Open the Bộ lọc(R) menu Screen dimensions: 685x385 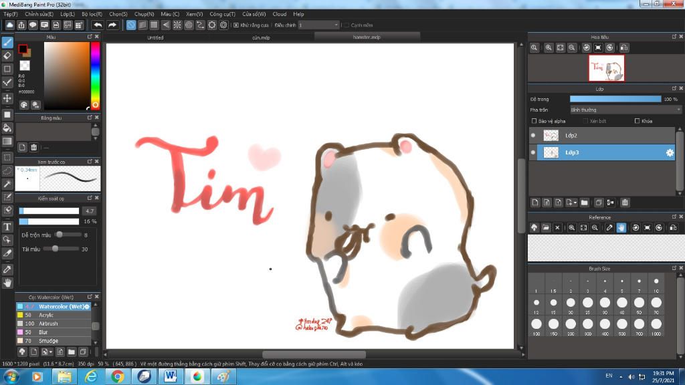[92, 14]
